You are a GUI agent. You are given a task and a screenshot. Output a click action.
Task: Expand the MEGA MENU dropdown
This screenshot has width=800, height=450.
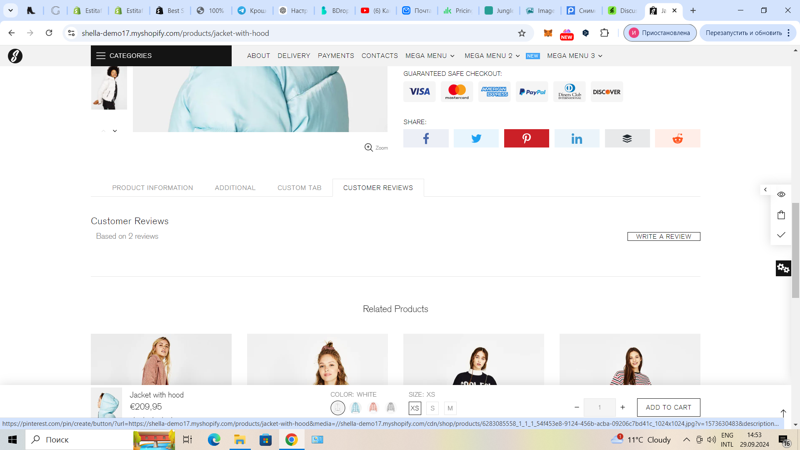coord(430,56)
